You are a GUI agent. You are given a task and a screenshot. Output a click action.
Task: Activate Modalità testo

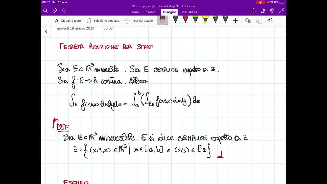pyautogui.click(x=68, y=21)
